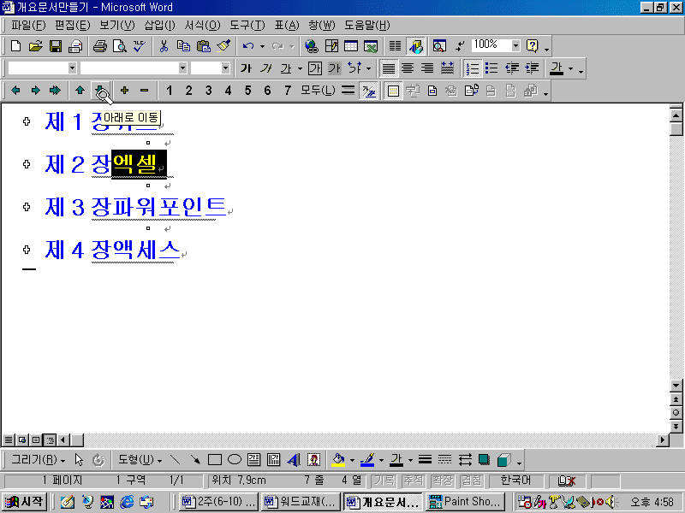Switch to Paint Shop taskbar window
Screen dimensions: 685x513
(466, 502)
